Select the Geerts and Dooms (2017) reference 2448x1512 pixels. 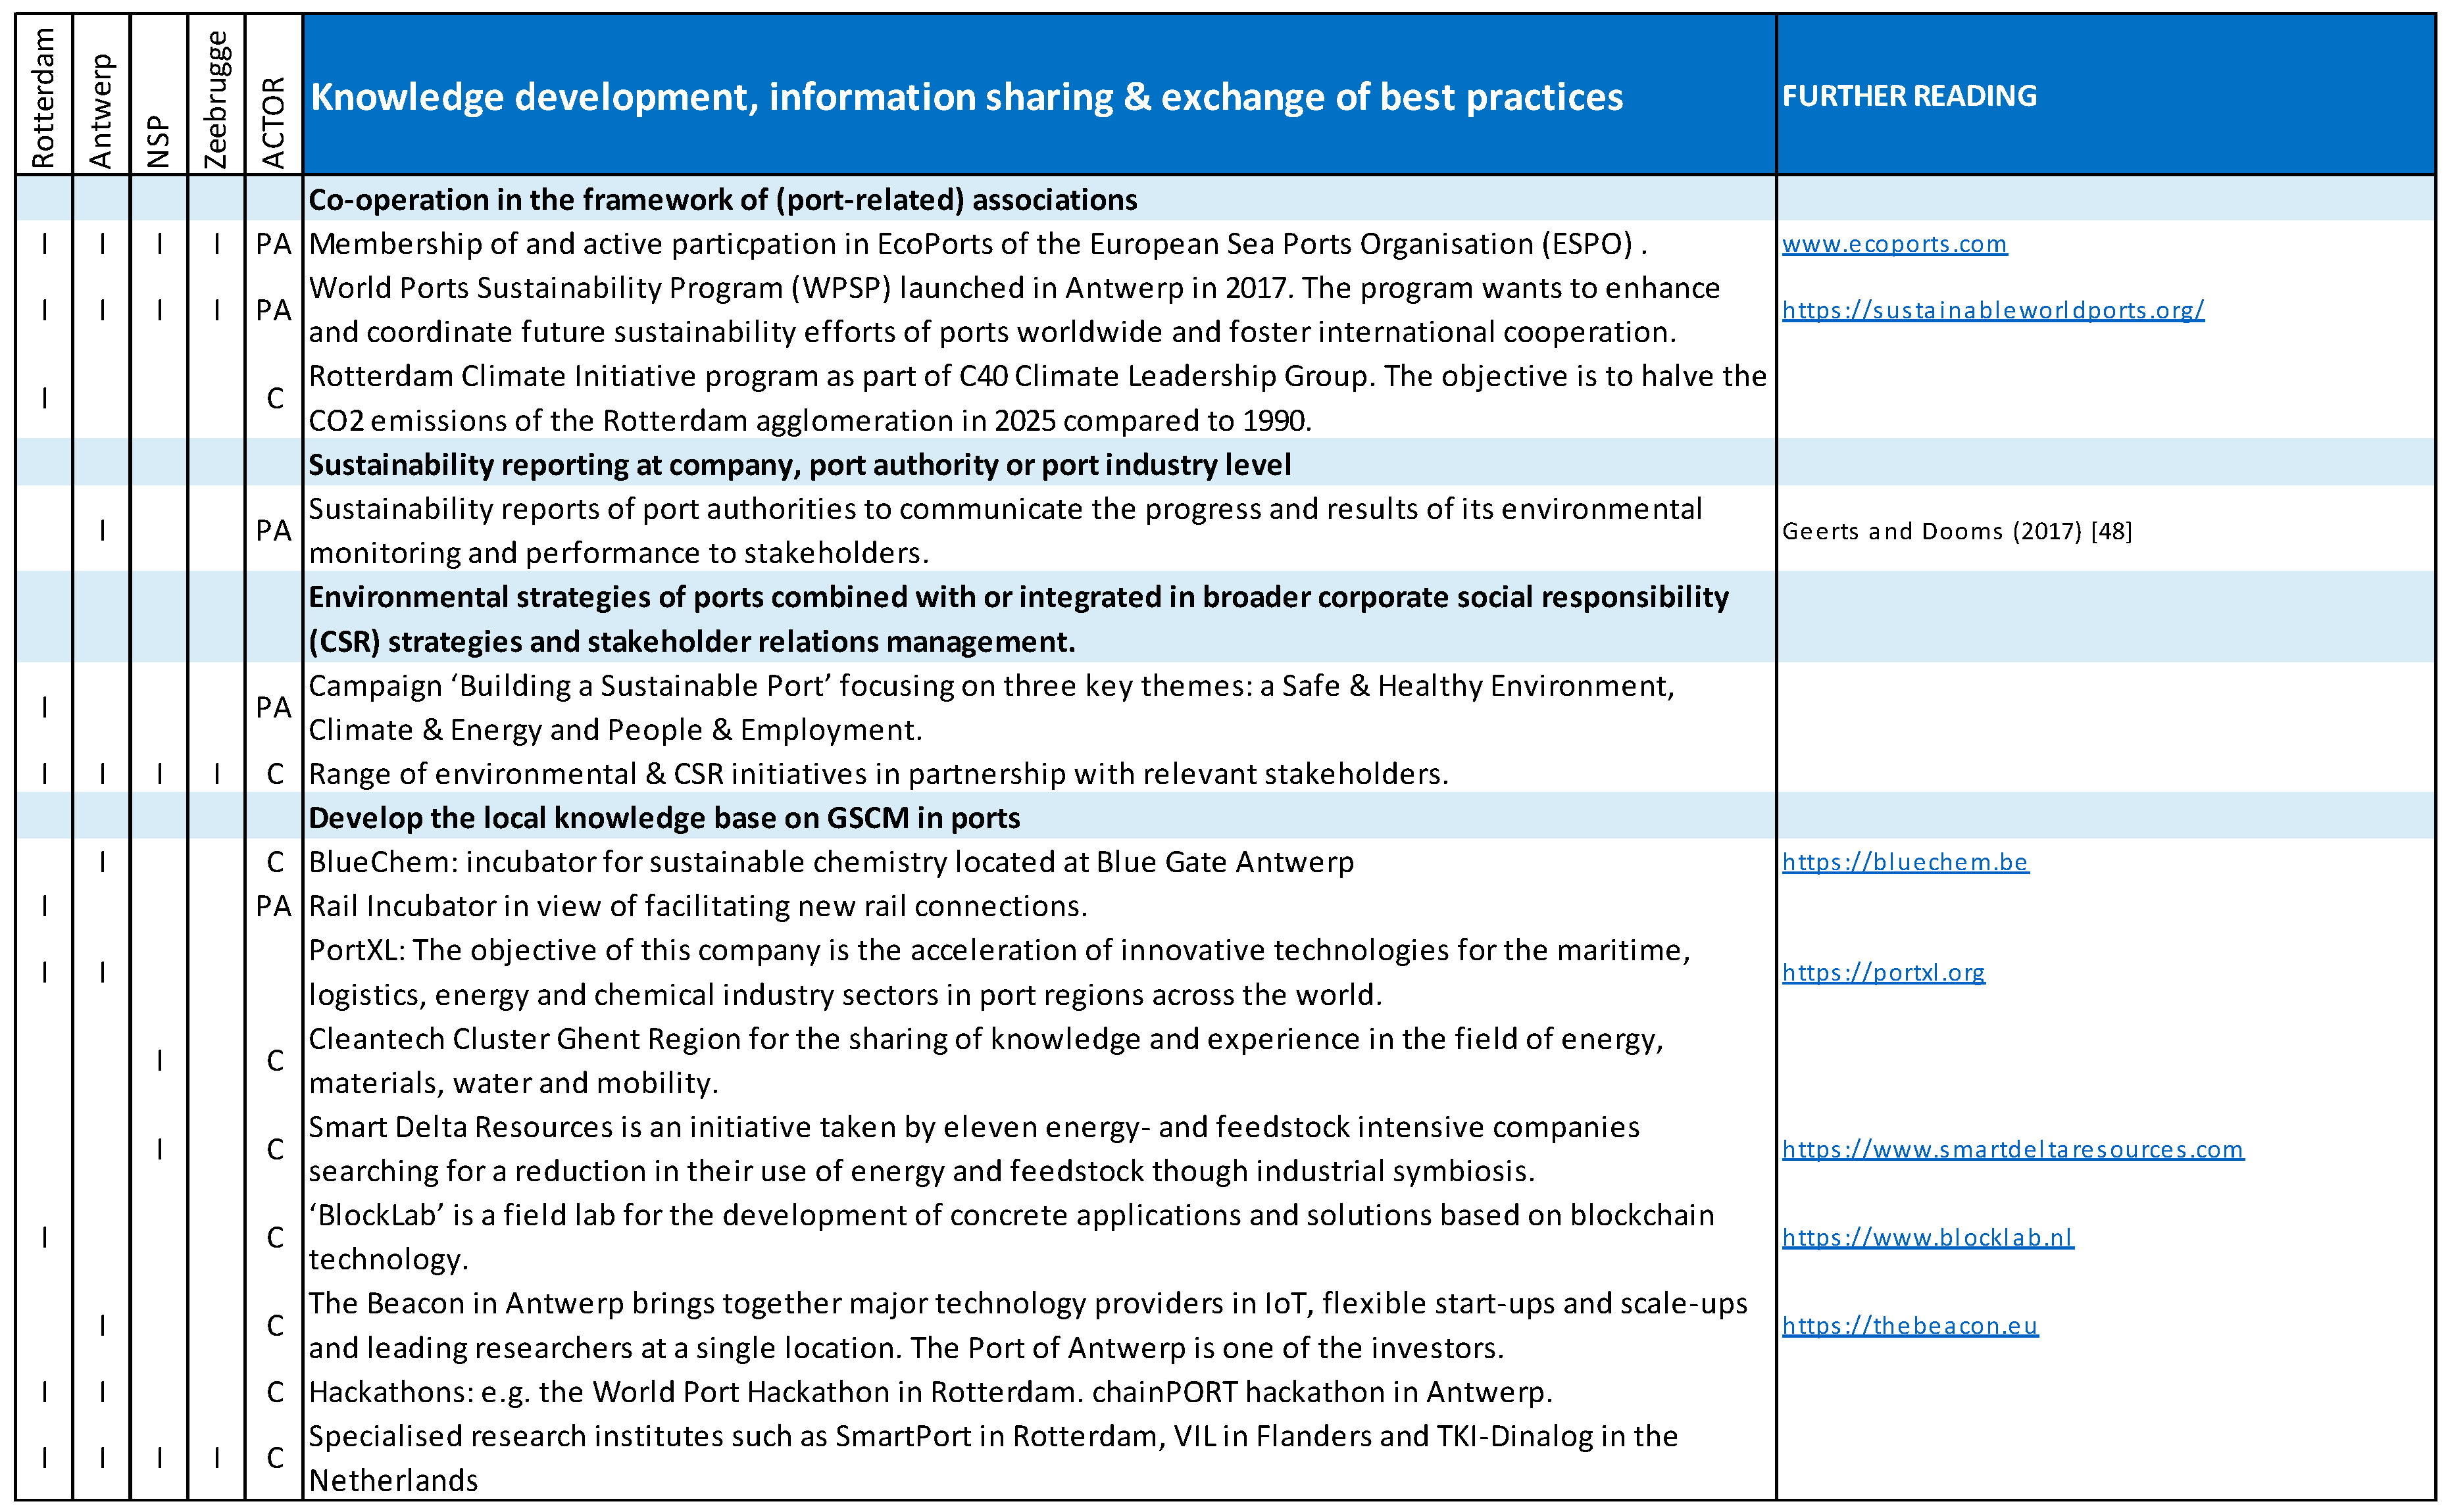(1956, 531)
